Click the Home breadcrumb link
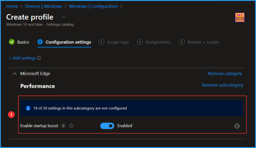This screenshot has width=256, height=148. (12, 6)
